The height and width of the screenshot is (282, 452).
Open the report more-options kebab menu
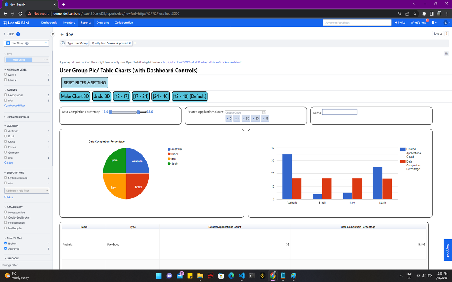point(447,34)
